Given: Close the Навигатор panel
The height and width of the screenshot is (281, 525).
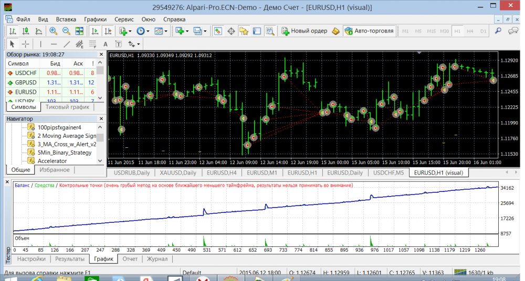Looking at the screenshot, I should [101, 118].
